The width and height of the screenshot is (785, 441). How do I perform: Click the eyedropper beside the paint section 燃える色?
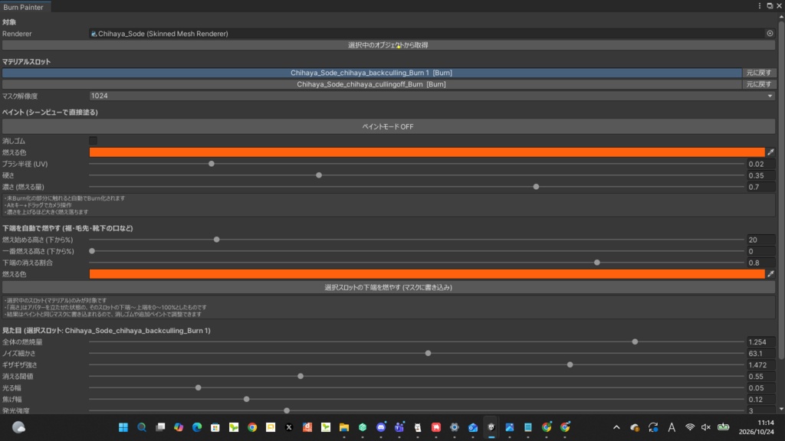[770, 152]
